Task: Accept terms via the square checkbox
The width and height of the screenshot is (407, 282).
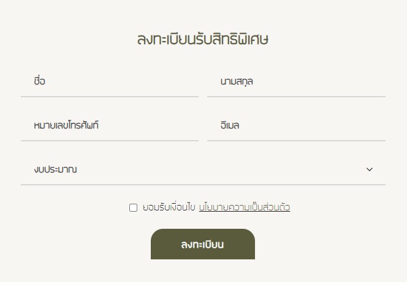Action: pos(133,207)
